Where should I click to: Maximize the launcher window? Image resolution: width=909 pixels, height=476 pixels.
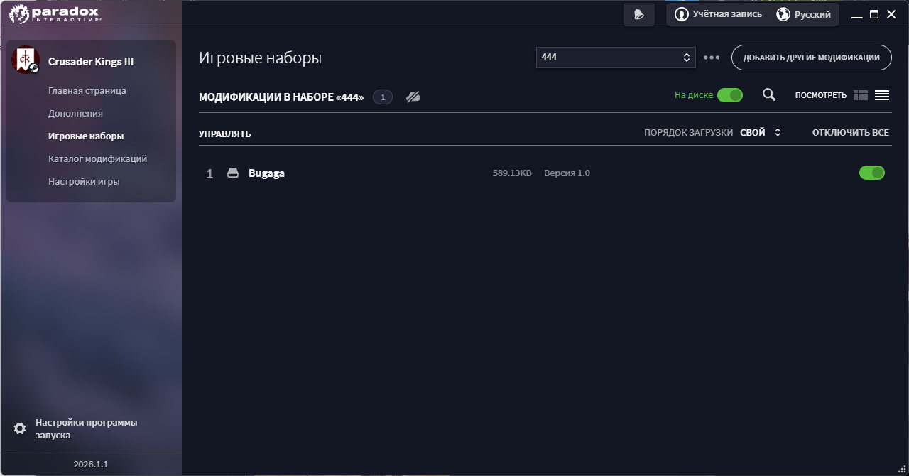tap(874, 14)
